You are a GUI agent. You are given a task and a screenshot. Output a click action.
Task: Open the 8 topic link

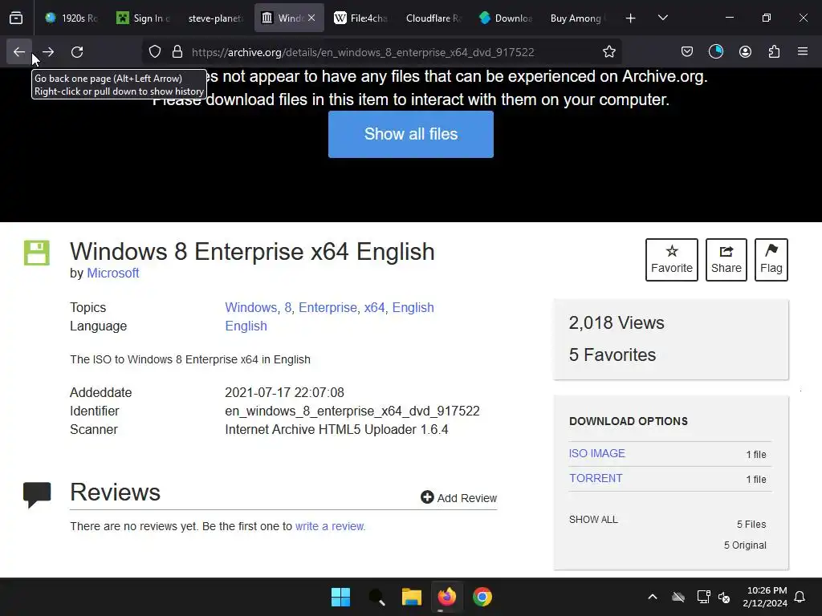[288, 307]
